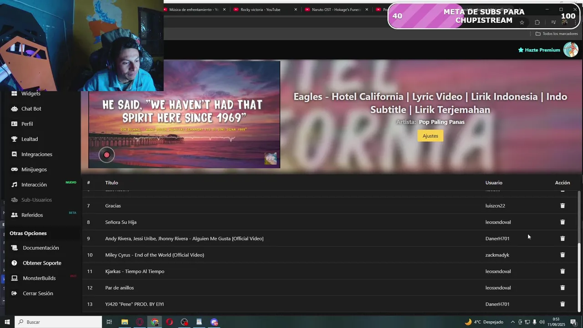Viewport: 583px width, 328px height.
Task: Open the Minijuegos gamepad section
Action: pyautogui.click(x=34, y=169)
